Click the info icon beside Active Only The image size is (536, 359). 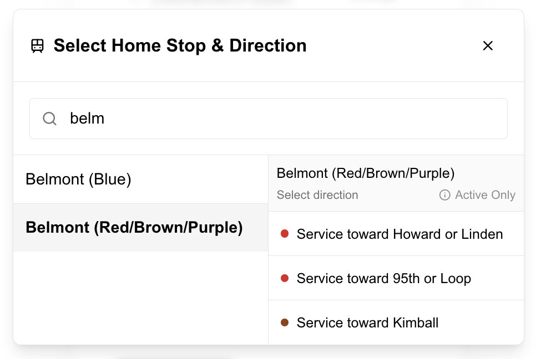[x=444, y=195]
